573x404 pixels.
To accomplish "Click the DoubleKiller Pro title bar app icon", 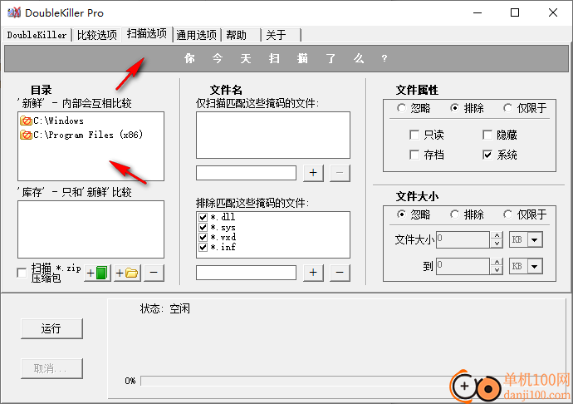I will (14, 12).
